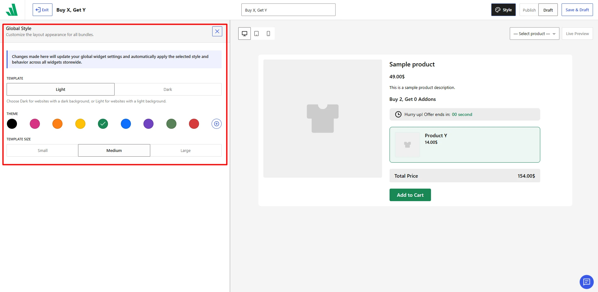
Task: Open the Style settings button
Action: click(x=504, y=10)
